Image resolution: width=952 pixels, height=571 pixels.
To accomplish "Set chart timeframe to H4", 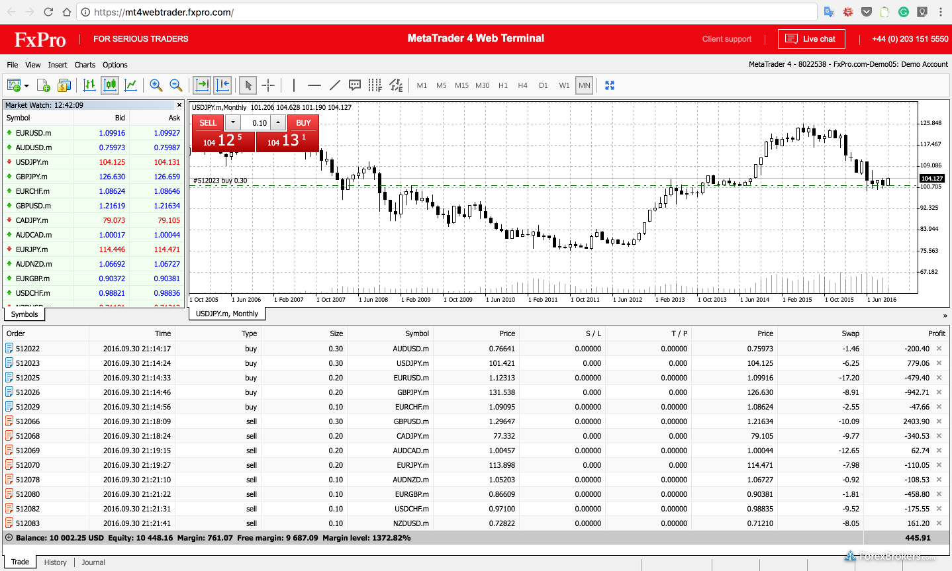I will click(x=523, y=85).
